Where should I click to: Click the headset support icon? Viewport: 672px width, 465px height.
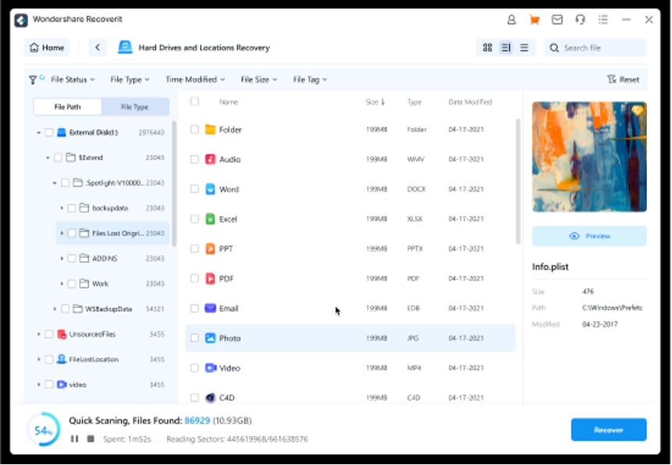pyautogui.click(x=581, y=20)
